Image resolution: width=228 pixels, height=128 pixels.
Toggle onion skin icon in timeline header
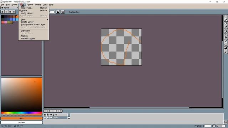point(56,114)
